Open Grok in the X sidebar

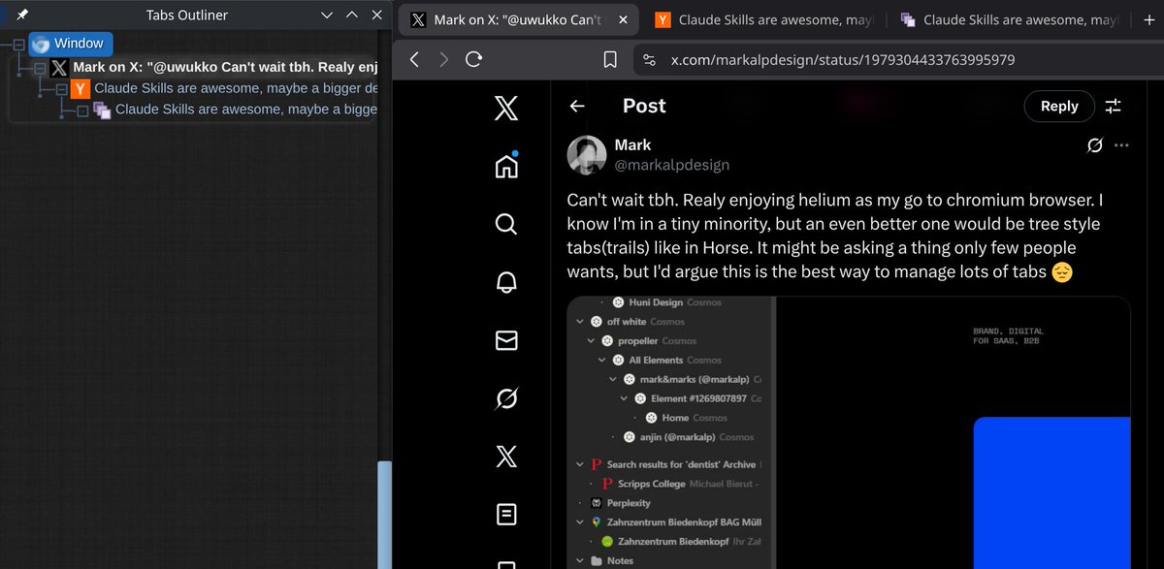pos(506,398)
